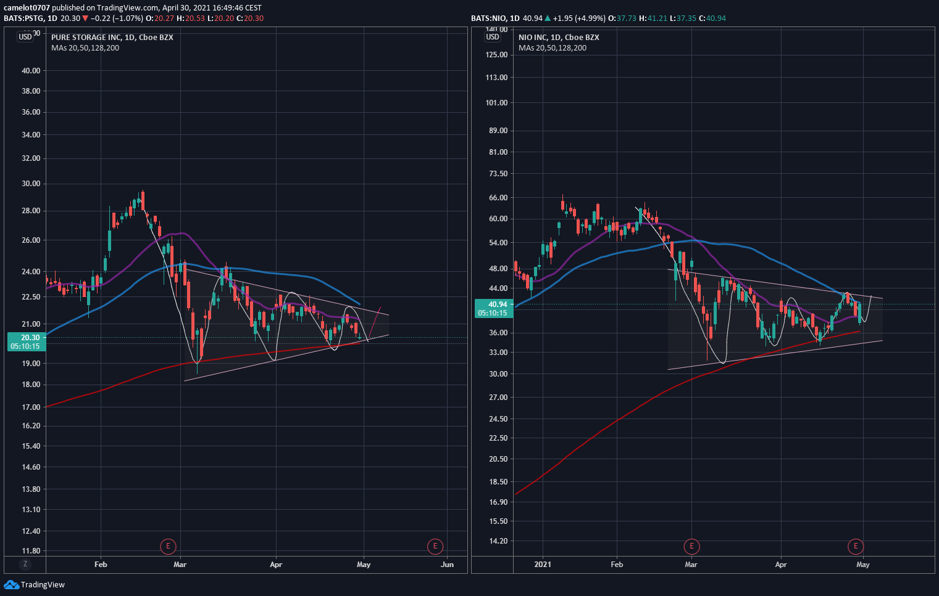
Task: Click the Apr date label on PSTG time axis
Action: pyautogui.click(x=276, y=564)
